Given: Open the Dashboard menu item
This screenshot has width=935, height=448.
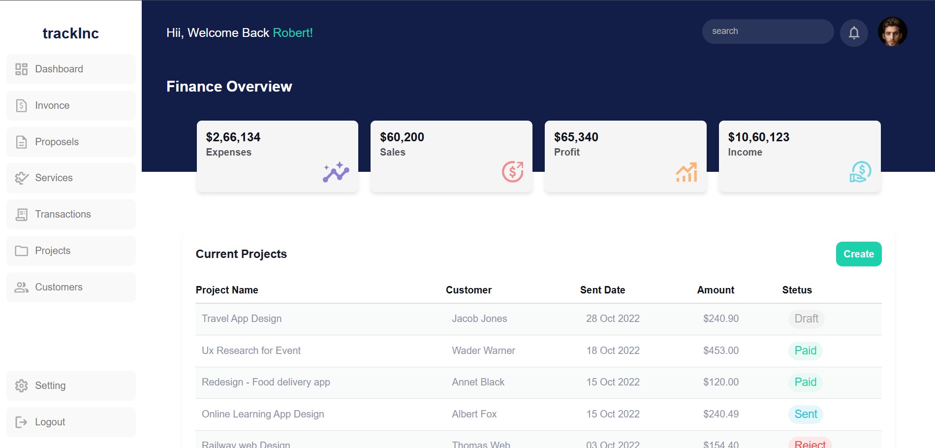Looking at the screenshot, I should pos(71,69).
